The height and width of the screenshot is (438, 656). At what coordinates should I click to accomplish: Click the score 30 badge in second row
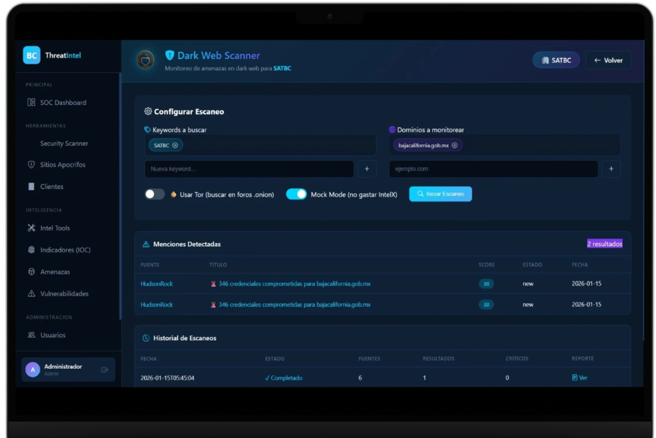click(x=486, y=305)
